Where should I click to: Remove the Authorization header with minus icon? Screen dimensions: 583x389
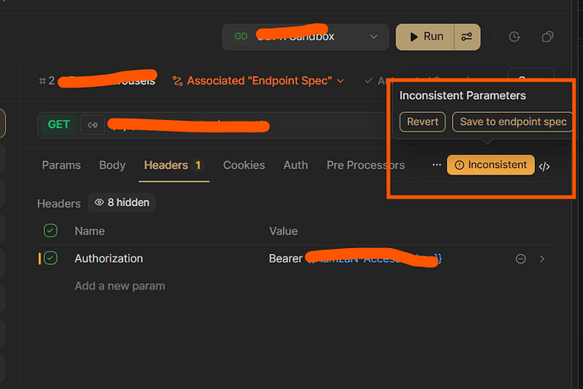[520, 259]
